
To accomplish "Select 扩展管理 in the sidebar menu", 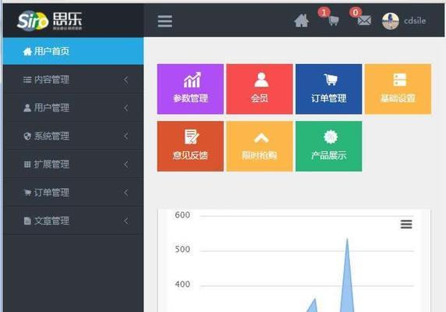I will click(73, 164).
